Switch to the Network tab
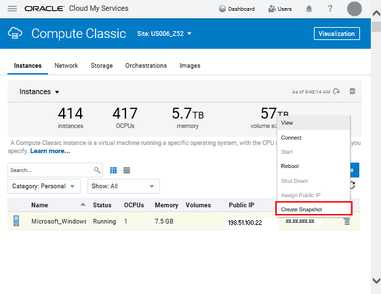The height and width of the screenshot is (294, 381). click(x=66, y=66)
